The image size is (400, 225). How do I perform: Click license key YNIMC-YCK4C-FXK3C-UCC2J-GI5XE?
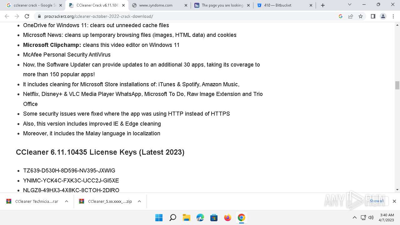[x=71, y=181]
